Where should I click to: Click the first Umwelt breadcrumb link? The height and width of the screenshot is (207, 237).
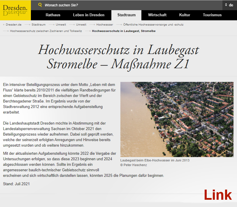point(61,25)
